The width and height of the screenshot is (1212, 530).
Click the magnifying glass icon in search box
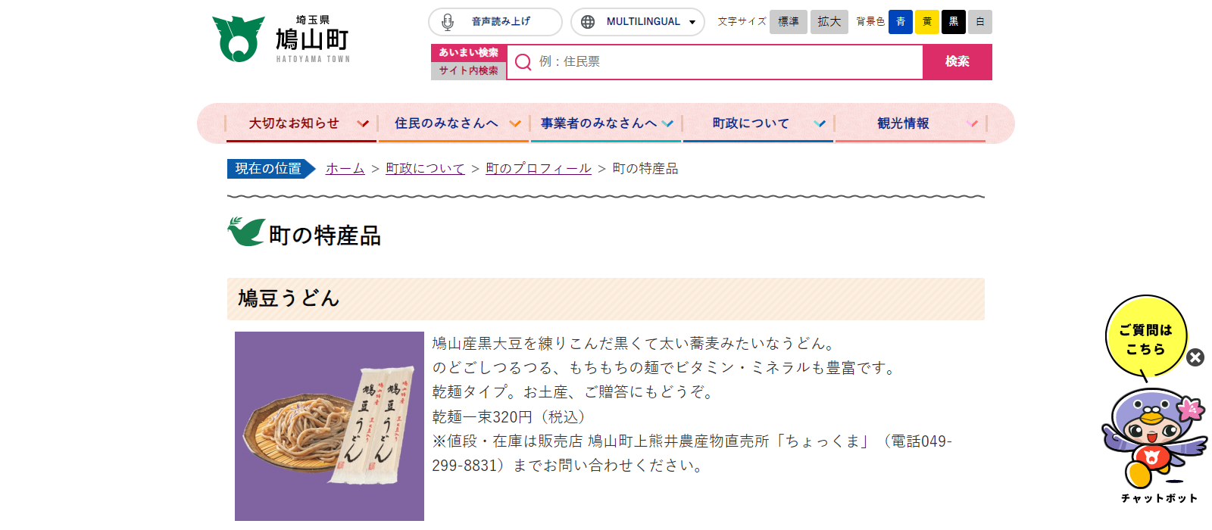pos(523,62)
